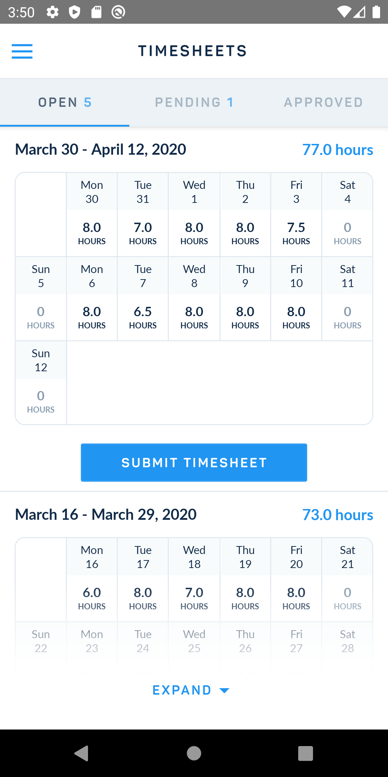Select Tue 7 entry with 6.5 hours
This screenshot has width=388, height=777.
coord(143,299)
